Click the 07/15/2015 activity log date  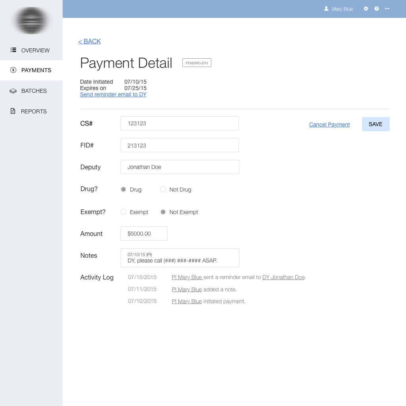point(142,277)
